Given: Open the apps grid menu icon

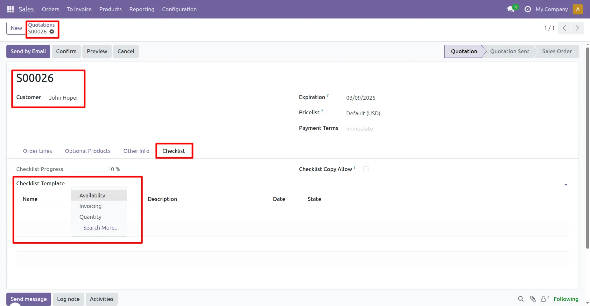Looking at the screenshot, I should tap(10, 9).
